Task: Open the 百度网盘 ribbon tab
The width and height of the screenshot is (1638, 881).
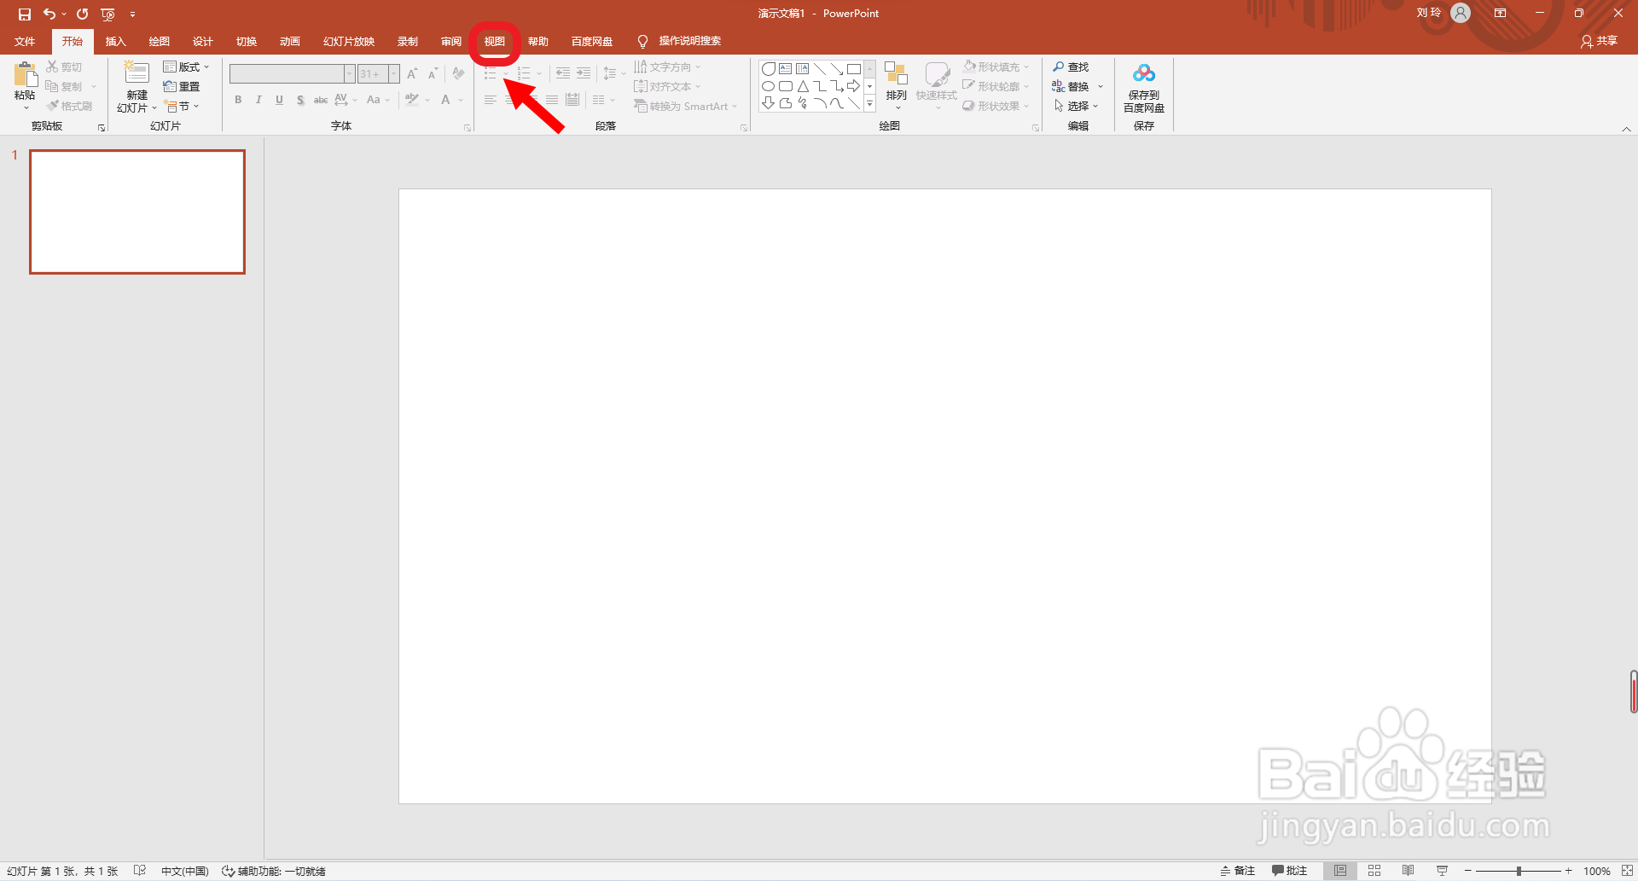Action: tap(591, 41)
